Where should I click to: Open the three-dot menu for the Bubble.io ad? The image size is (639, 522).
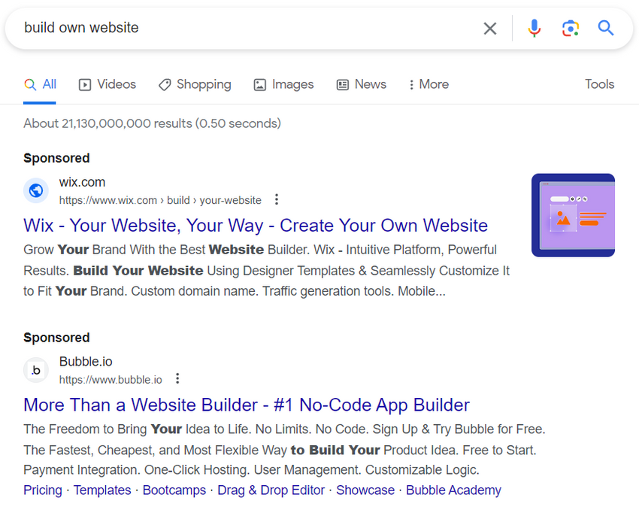[x=177, y=378]
